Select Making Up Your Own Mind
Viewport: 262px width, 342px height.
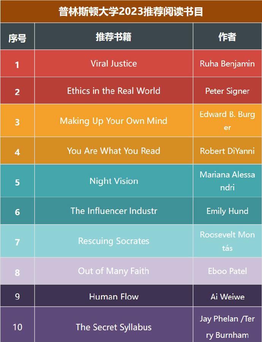pyautogui.click(x=114, y=121)
